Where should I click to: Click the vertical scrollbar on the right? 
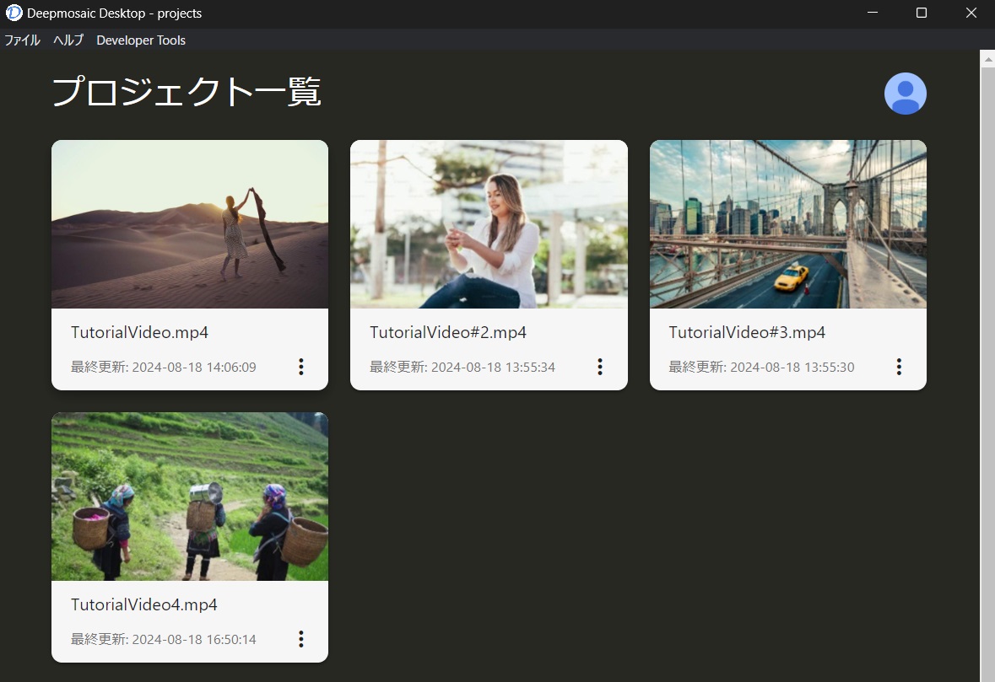pyautogui.click(x=987, y=337)
